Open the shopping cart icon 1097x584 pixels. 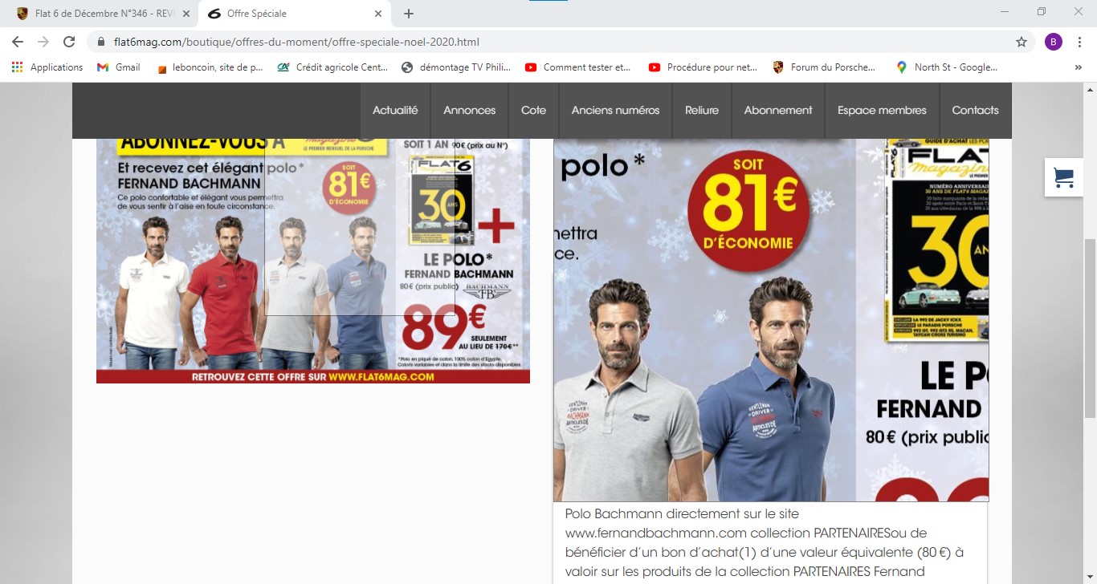(x=1064, y=177)
